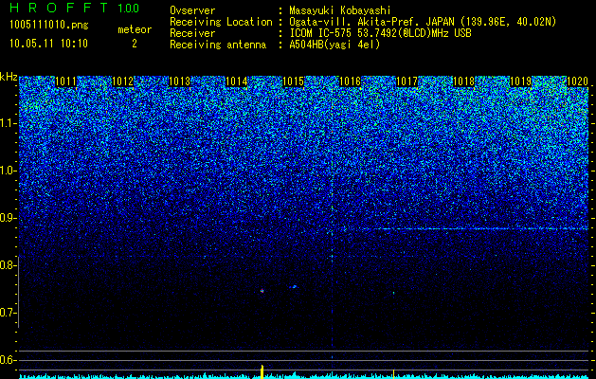Image resolution: width=596 pixels, height=379 pixels.
Task: Click the 1016 time marker
Action: (x=350, y=81)
